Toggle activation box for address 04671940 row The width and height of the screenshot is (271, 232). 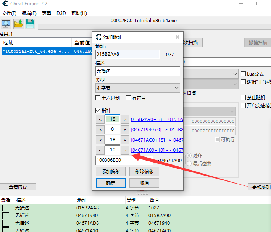click(6, 216)
